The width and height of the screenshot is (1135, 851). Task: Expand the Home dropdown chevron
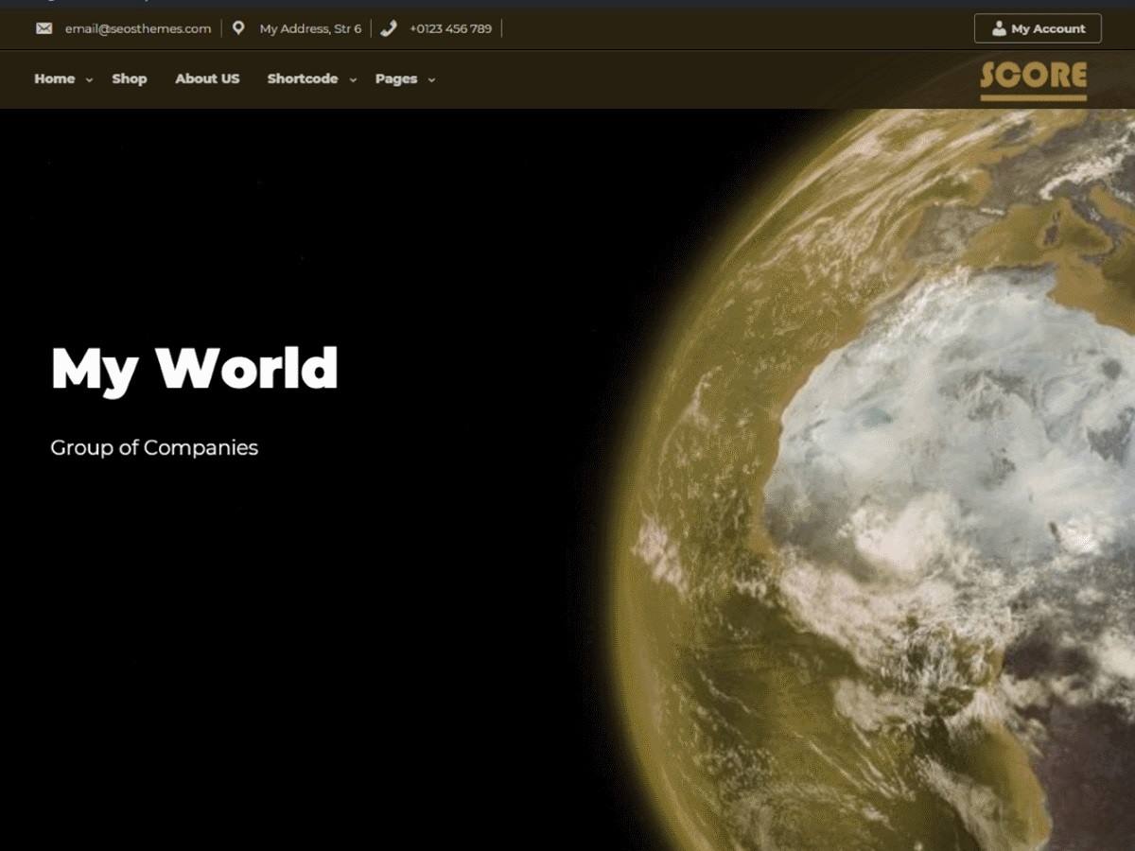(x=88, y=81)
